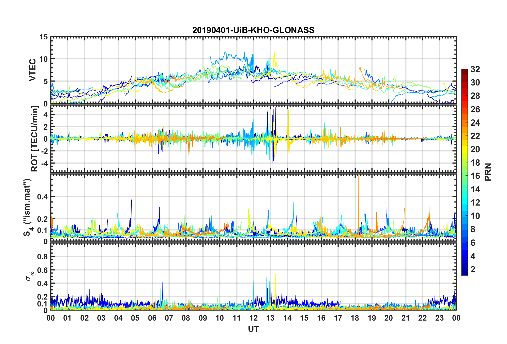Image resolution: width=507 pixels, height=344 pixels.
Task: Select the VTEC axis tick label 5
Action: 45,81
